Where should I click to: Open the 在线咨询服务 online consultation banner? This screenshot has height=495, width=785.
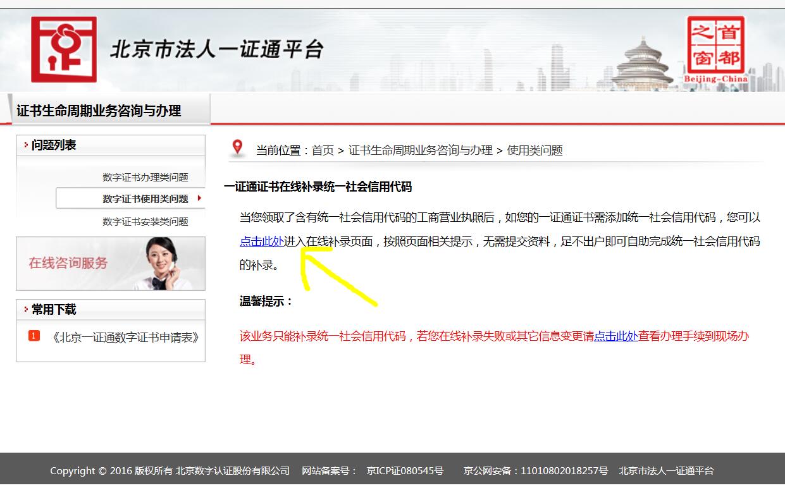pyautogui.click(x=110, y=264)
